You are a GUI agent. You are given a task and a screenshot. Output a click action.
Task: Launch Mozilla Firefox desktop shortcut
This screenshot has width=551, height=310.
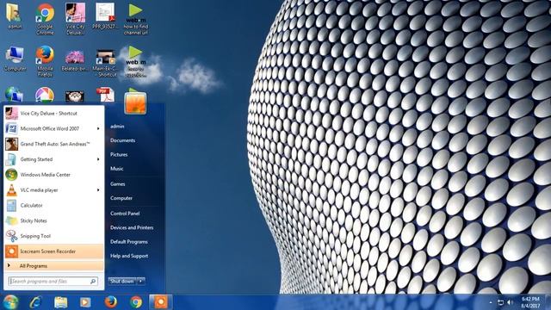45,61
